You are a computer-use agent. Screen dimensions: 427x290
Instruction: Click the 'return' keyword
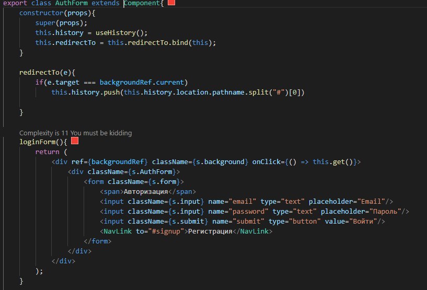click(x=47, y=152)
